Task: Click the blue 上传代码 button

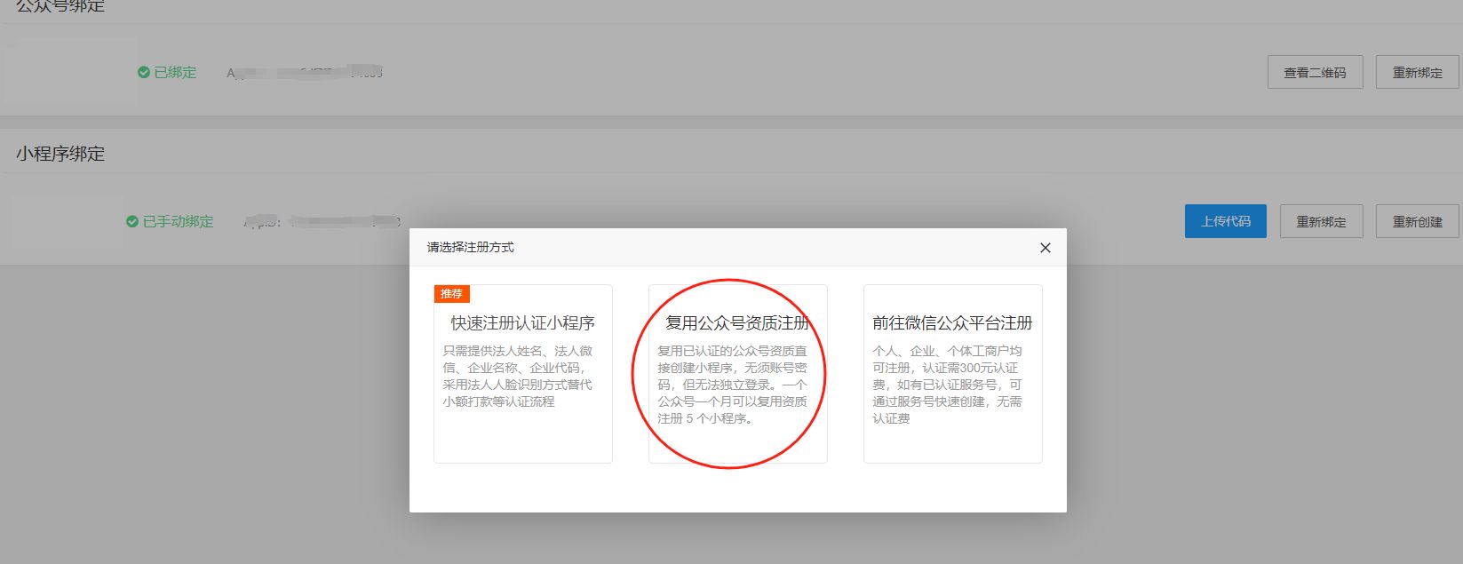Action: [x=1225, y=221]
